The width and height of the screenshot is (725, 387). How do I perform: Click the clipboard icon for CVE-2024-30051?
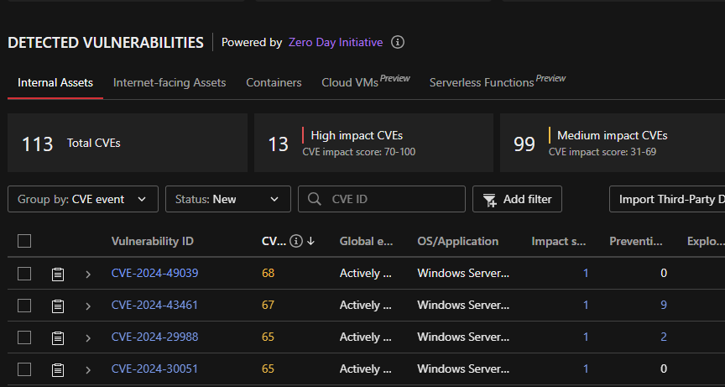(58, 369)
